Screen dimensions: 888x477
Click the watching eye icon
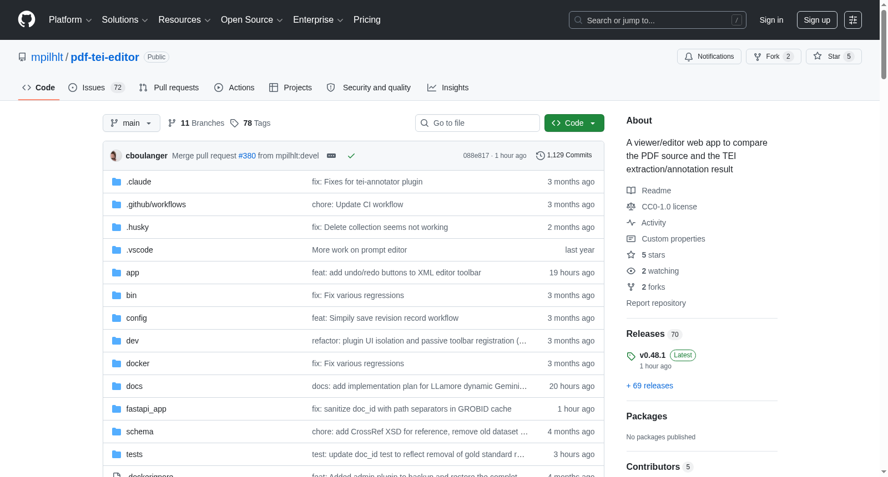[x=631, y=271]
